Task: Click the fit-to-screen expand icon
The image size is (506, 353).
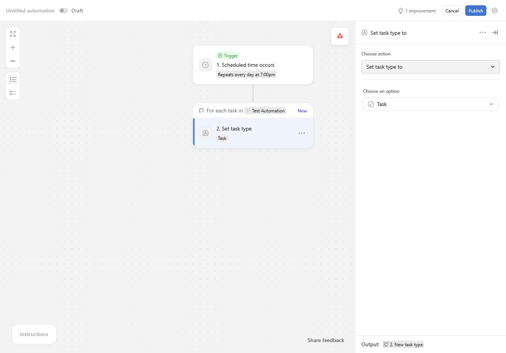Action: tap(13, 34)
